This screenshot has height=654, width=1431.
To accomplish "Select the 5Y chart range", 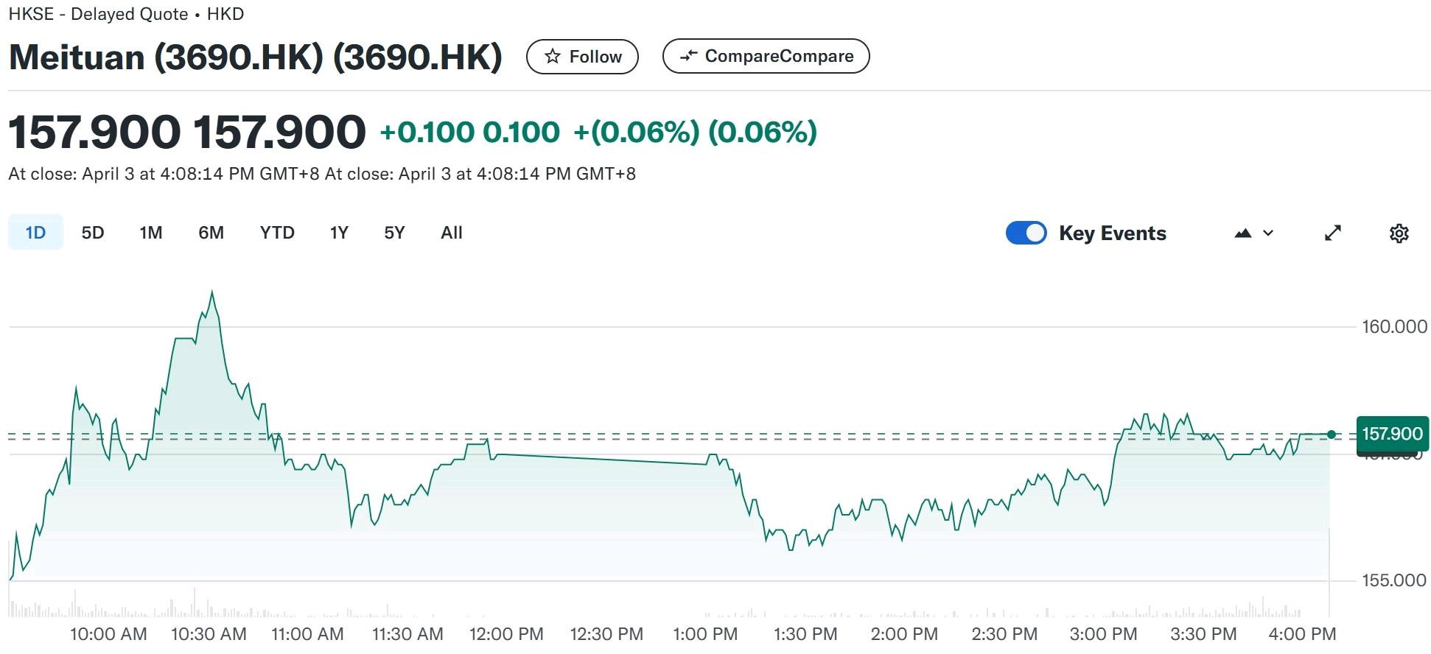I will (x=394, y=233).
